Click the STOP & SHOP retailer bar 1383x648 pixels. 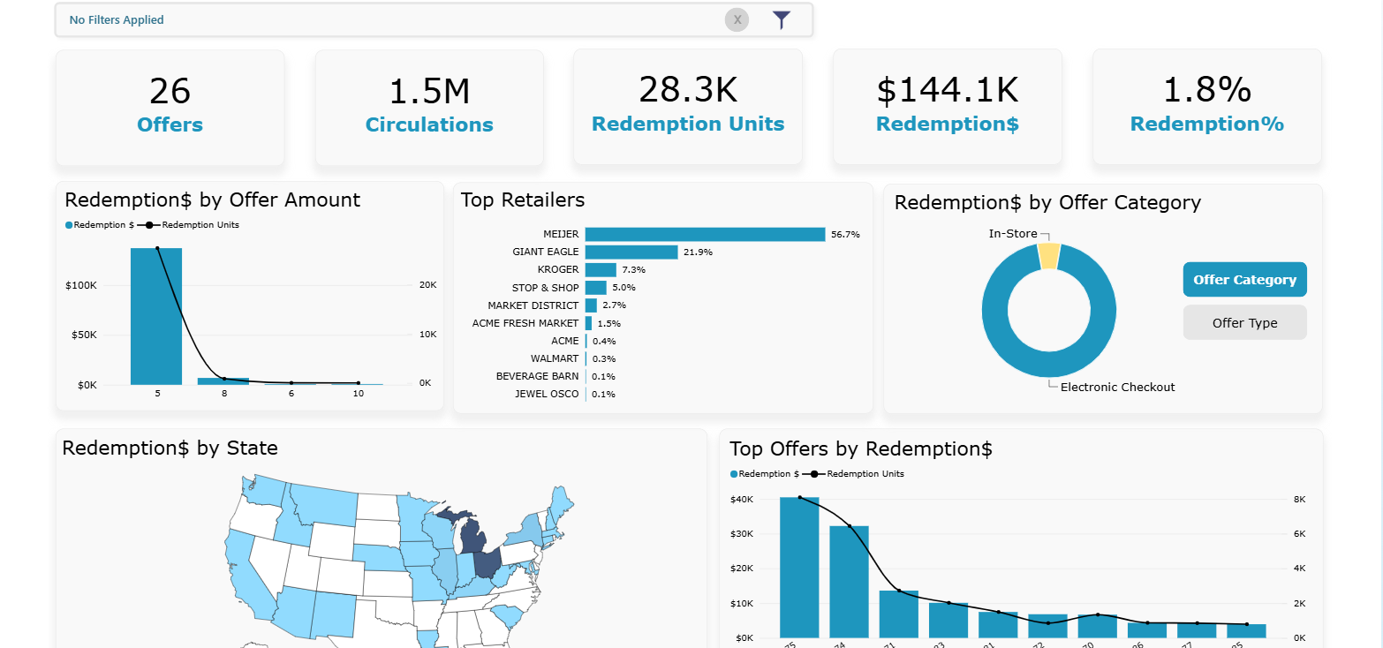pyautogui.click(x=596, y=288)
